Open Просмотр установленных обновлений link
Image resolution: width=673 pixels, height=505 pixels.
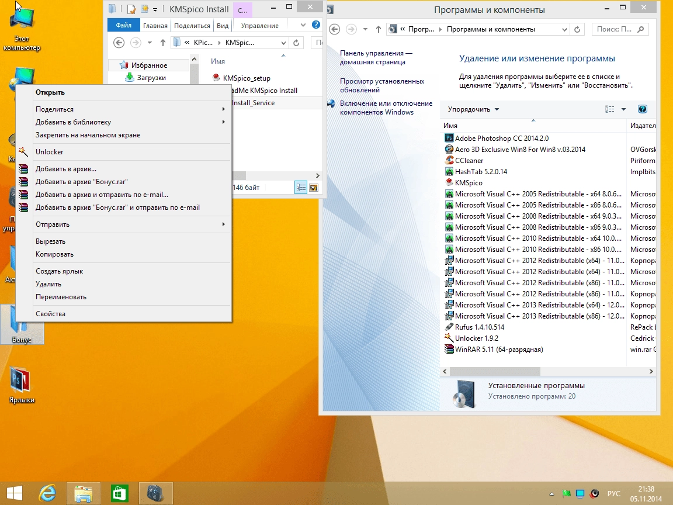click(x=382, y=85)
